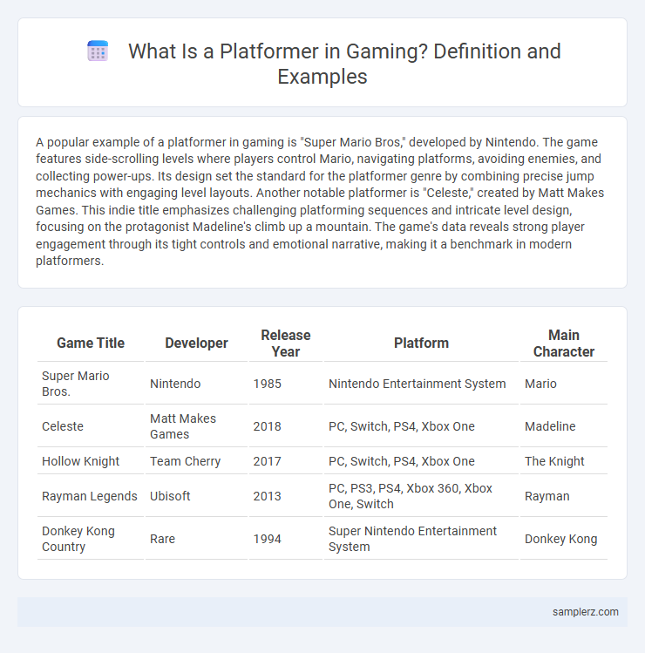Click the Ubisoft developer cell

(x=196, y=496)
